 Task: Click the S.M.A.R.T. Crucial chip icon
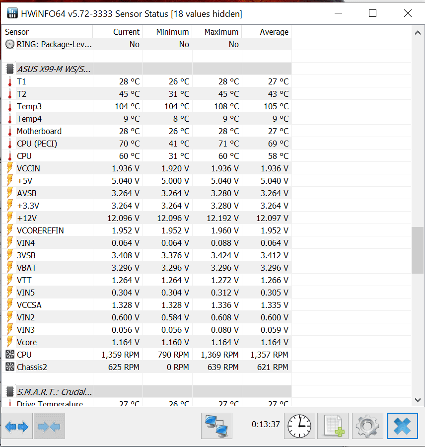(x=10, y=392)
